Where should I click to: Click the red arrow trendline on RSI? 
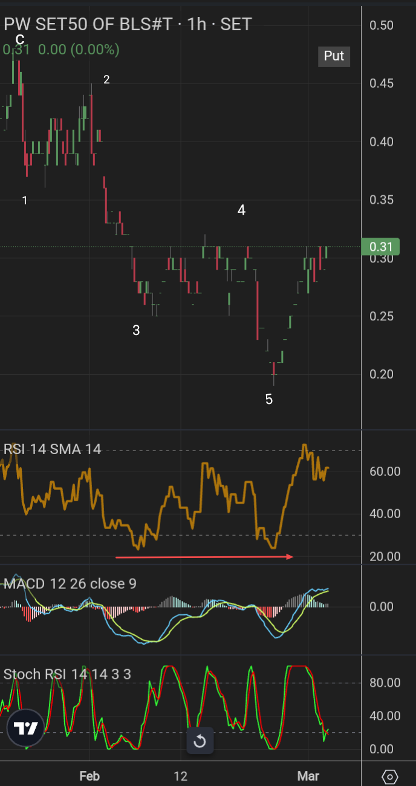click(204, 556)
